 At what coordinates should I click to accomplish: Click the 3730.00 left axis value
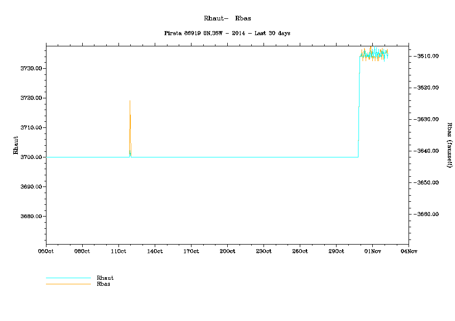(x=31, y=69)
